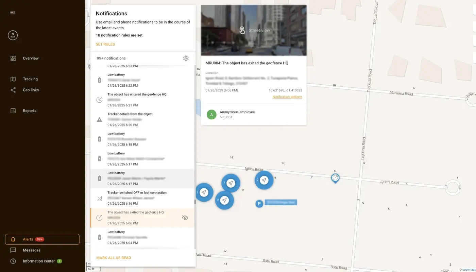Hide the exited geofence notification with eye icon
This screenshot has height=272, width=476.
pyautogui.click(x=185, y=218)
